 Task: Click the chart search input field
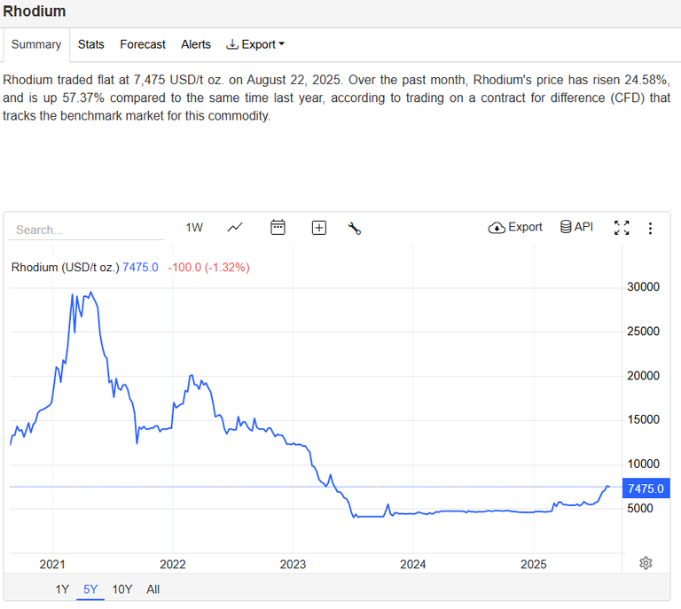click(86, 230)
